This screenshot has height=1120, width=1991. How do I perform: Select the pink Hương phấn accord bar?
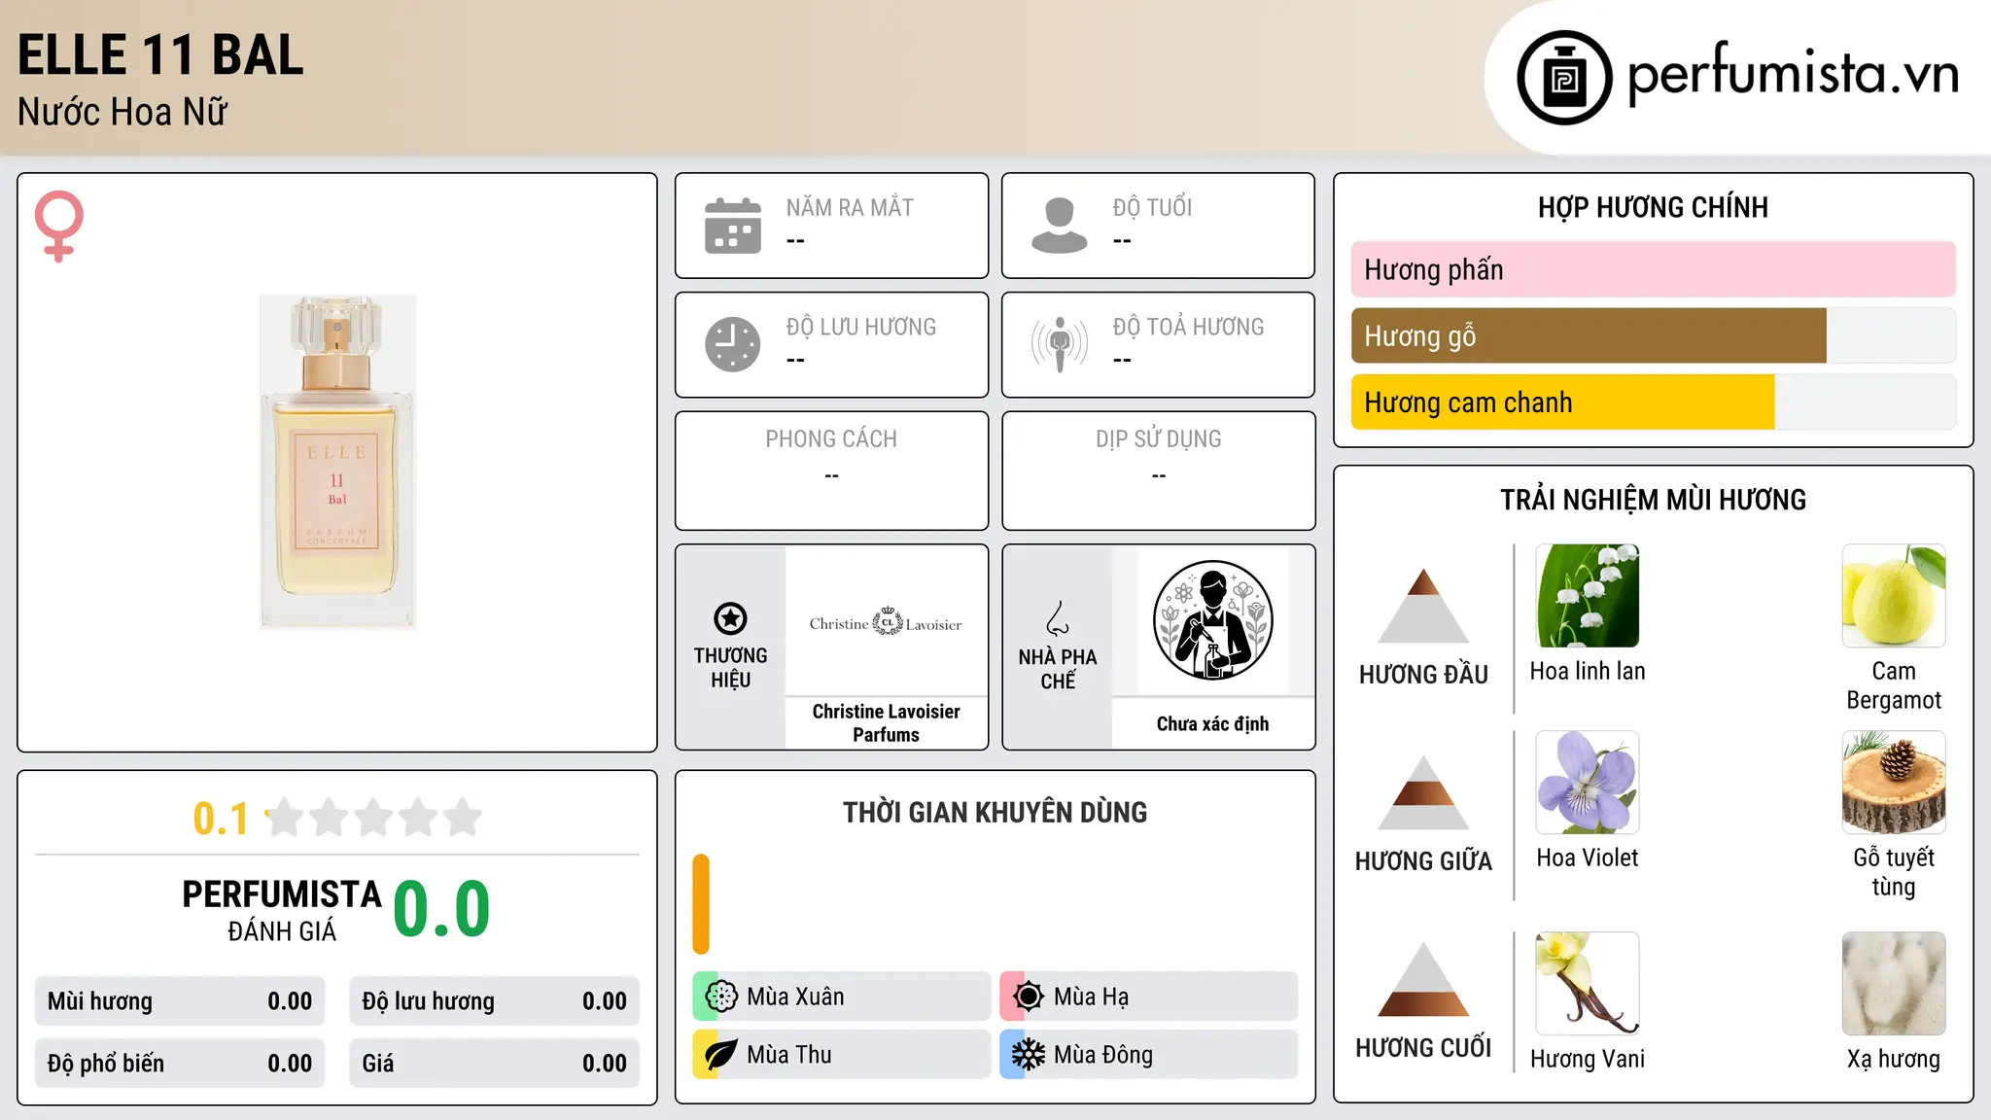tap(1653, 269)
